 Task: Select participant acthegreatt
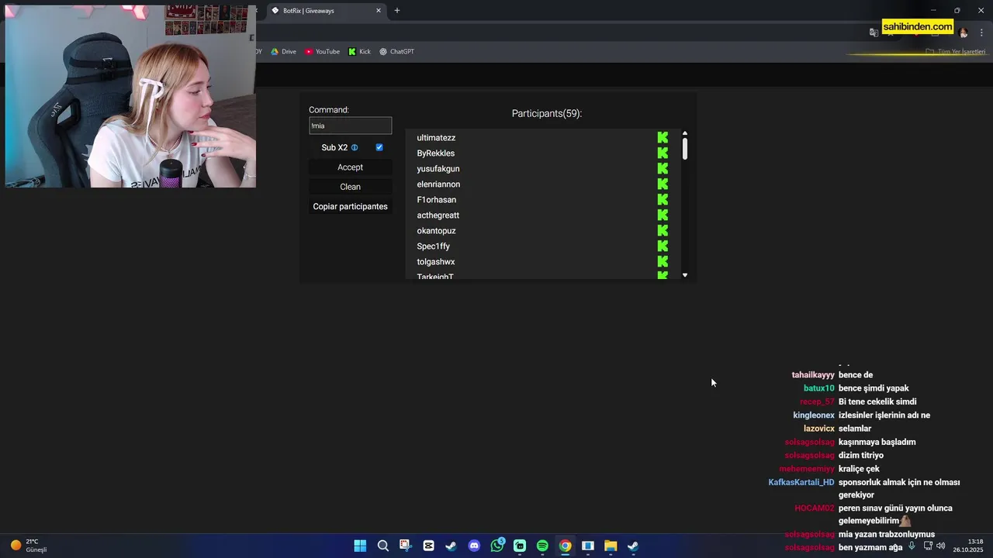click(438, 215)
